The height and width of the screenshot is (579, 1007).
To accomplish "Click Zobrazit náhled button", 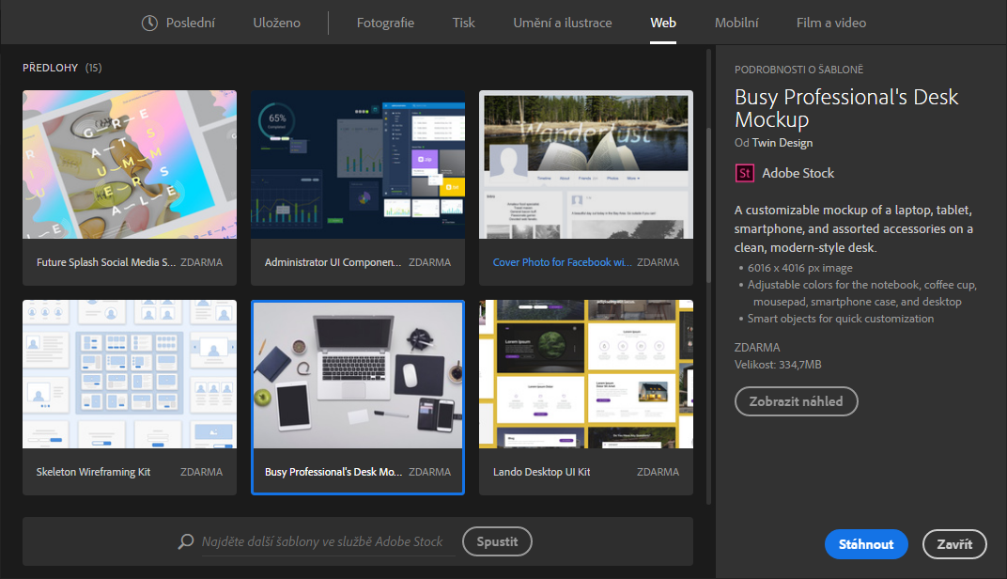I will point(797,401).
